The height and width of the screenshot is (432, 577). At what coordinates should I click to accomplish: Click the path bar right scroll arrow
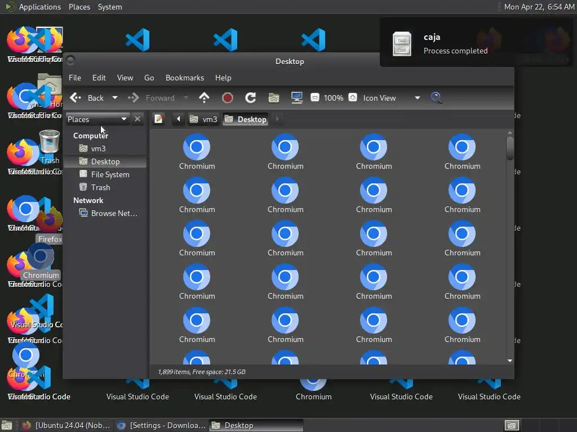click(277, 119)
